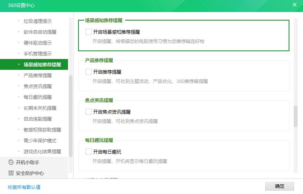303x194 pixels.
Task: Confirm settings with the 确定 button
Action: coord(279,186)
